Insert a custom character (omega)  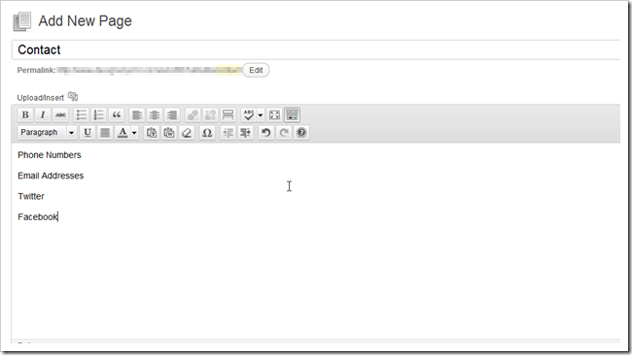pos(207,132)
